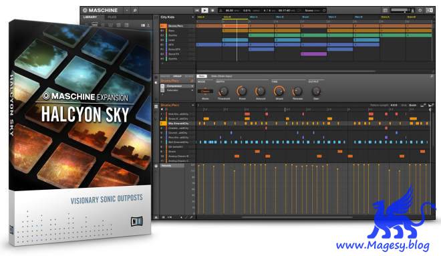Click the Play button in the header
Viewport: 441px width, 256px height.
(x=204, y=11)
